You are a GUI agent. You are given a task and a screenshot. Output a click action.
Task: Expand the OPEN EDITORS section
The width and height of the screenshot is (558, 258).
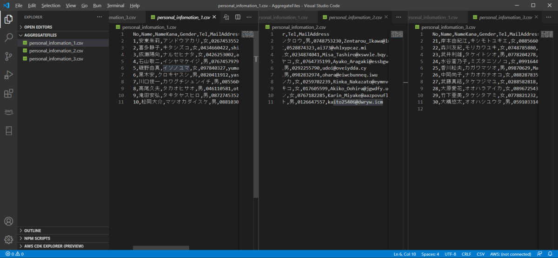[63, 27]
